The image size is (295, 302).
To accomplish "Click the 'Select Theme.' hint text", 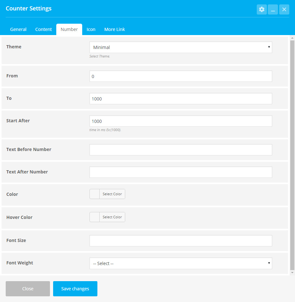I will [x=100, y=56].
